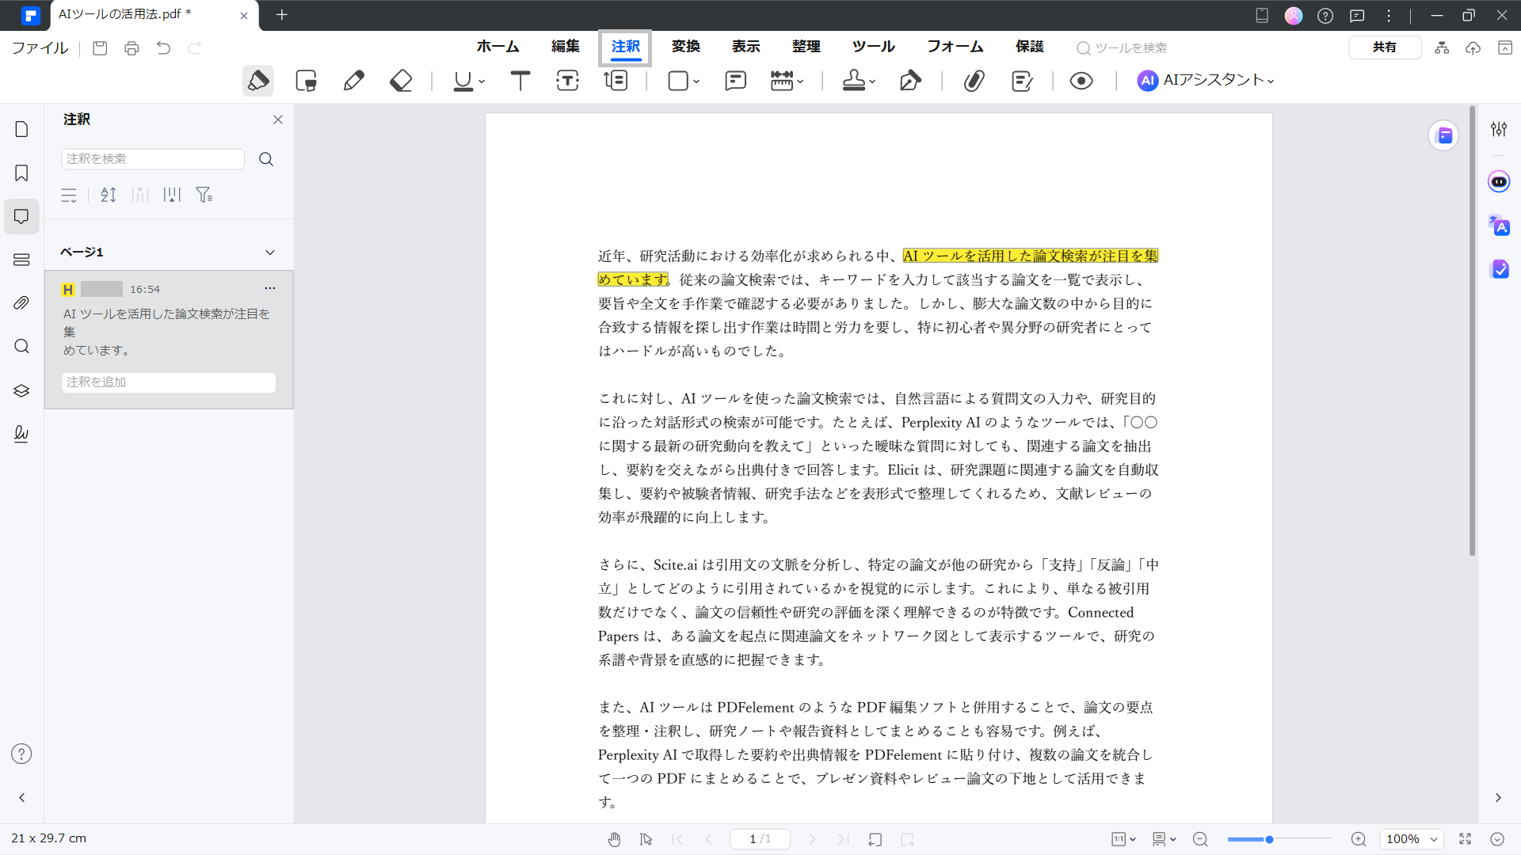
Task: Switch to the ツール tab
Action: coord(874,47)
